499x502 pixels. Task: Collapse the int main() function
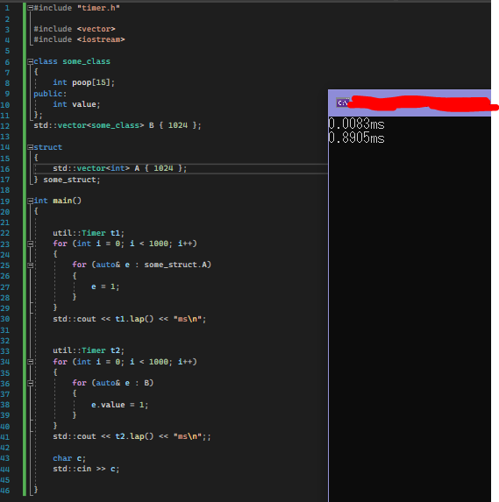pos(31,201)
